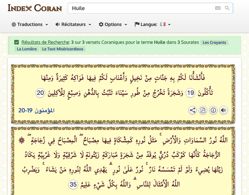
Task: Play audio with the speaker icon
Action: pos(223,110)
